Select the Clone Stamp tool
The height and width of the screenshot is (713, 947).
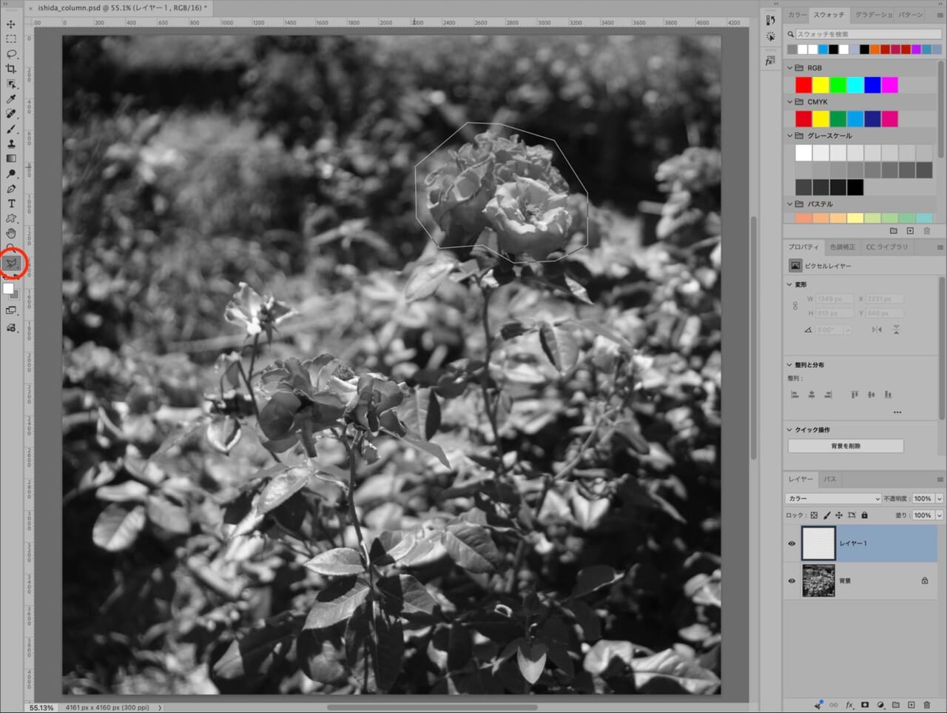click(11, 144)
